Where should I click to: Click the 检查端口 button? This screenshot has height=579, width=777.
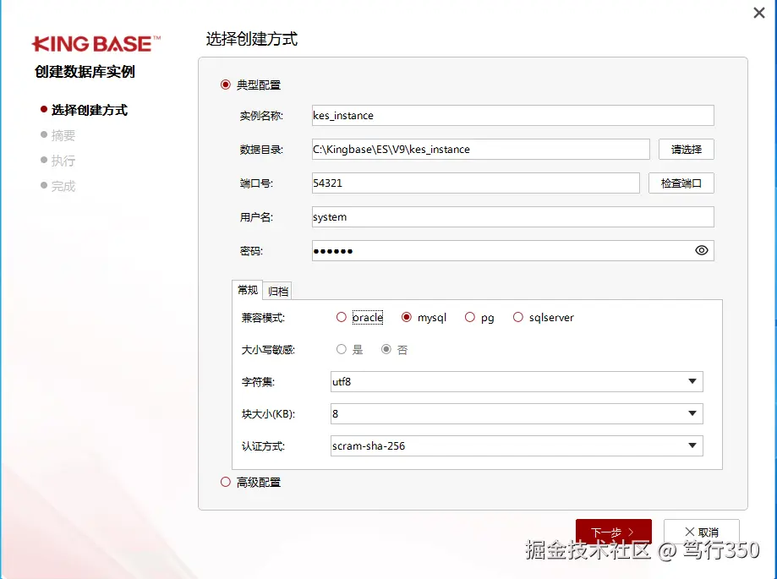[681, 183]
